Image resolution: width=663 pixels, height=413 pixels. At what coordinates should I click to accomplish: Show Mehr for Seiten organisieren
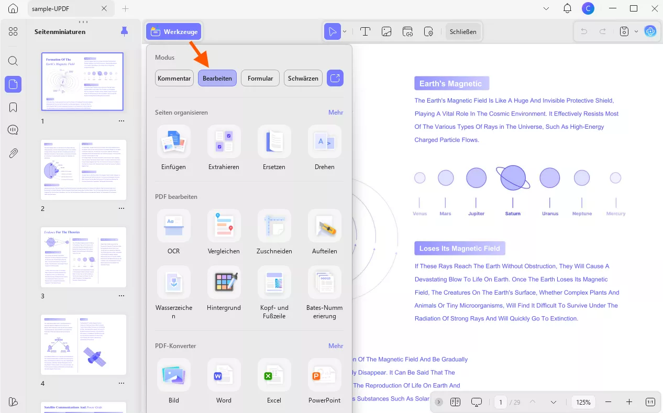pyautogui.click(x=336, y=112)
